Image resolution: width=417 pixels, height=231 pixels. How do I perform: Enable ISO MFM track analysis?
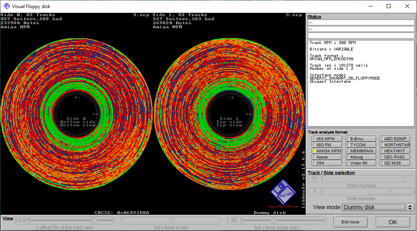(x=326, y=139)
